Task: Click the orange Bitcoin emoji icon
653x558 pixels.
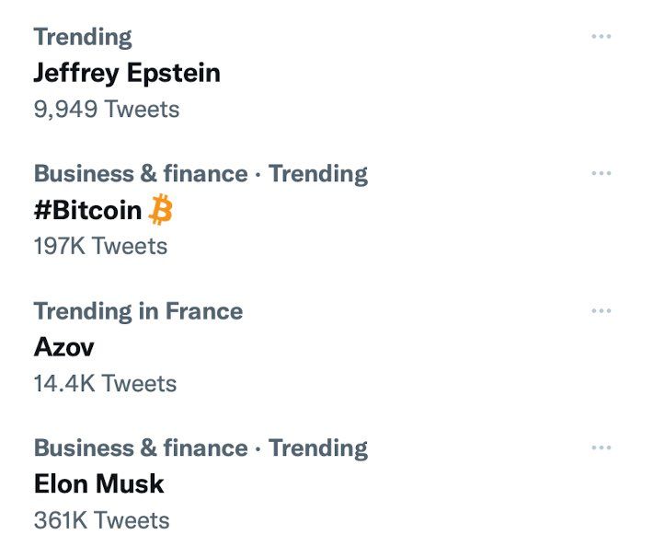Action: pos(160,209)
